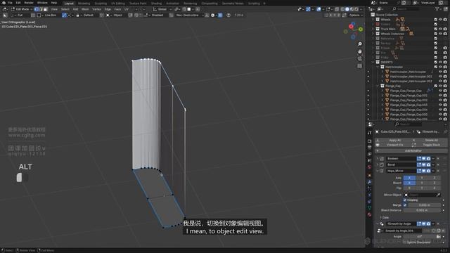Toggle Boolean modifier render visibility camera icon
450x253 pixels.
click(x=428, y=159)
